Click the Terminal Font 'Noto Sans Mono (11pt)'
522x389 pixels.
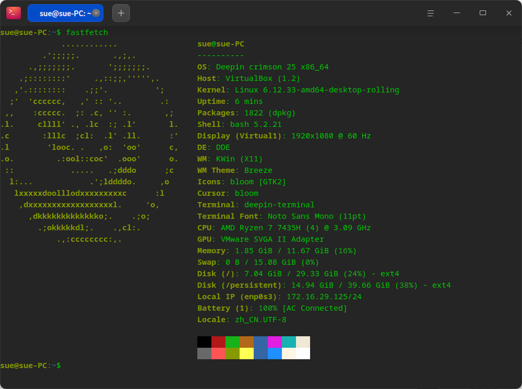coord(317,216)
